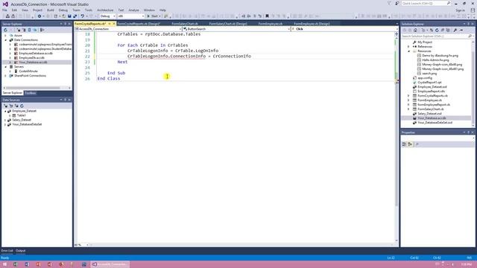Expand the SharePoint Connections node

click(x=5, y=76)
